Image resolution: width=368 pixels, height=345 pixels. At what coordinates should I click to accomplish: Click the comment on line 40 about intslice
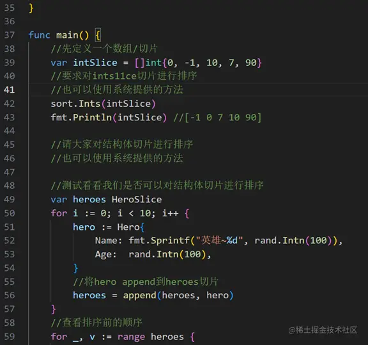(124, 76)
